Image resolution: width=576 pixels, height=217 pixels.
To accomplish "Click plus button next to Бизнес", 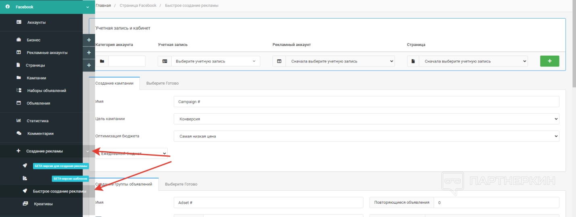I will [89, 40].
